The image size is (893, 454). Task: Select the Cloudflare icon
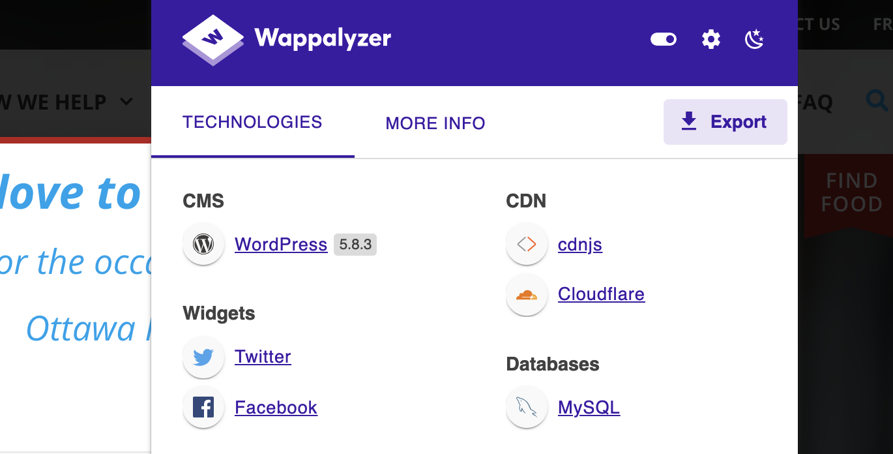(527, 295)
